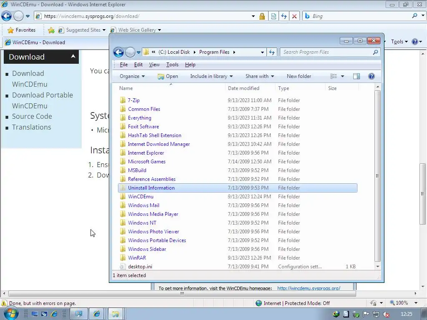Refresh the page in Internet Explorer
Viewport: 427px width, 320px height.
click(284, 16)
